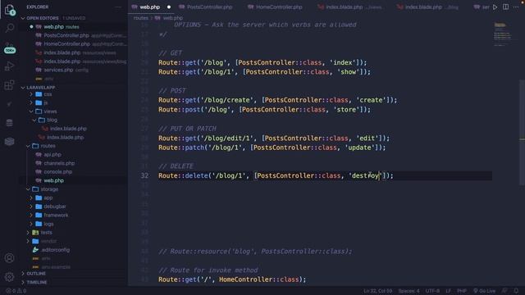Click the Route::patch update line
Screen dimensions: 525x295
point(272,147)
